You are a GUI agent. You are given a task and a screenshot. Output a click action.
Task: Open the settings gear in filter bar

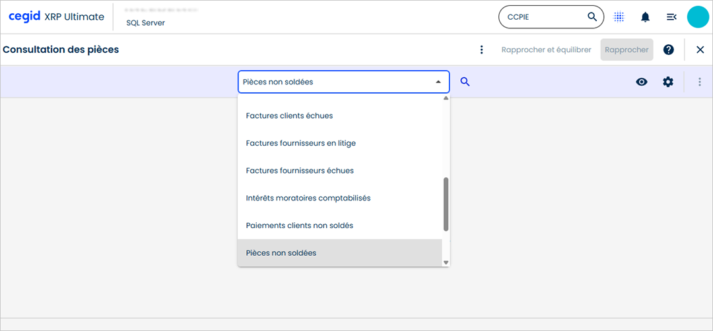point(668,82)
